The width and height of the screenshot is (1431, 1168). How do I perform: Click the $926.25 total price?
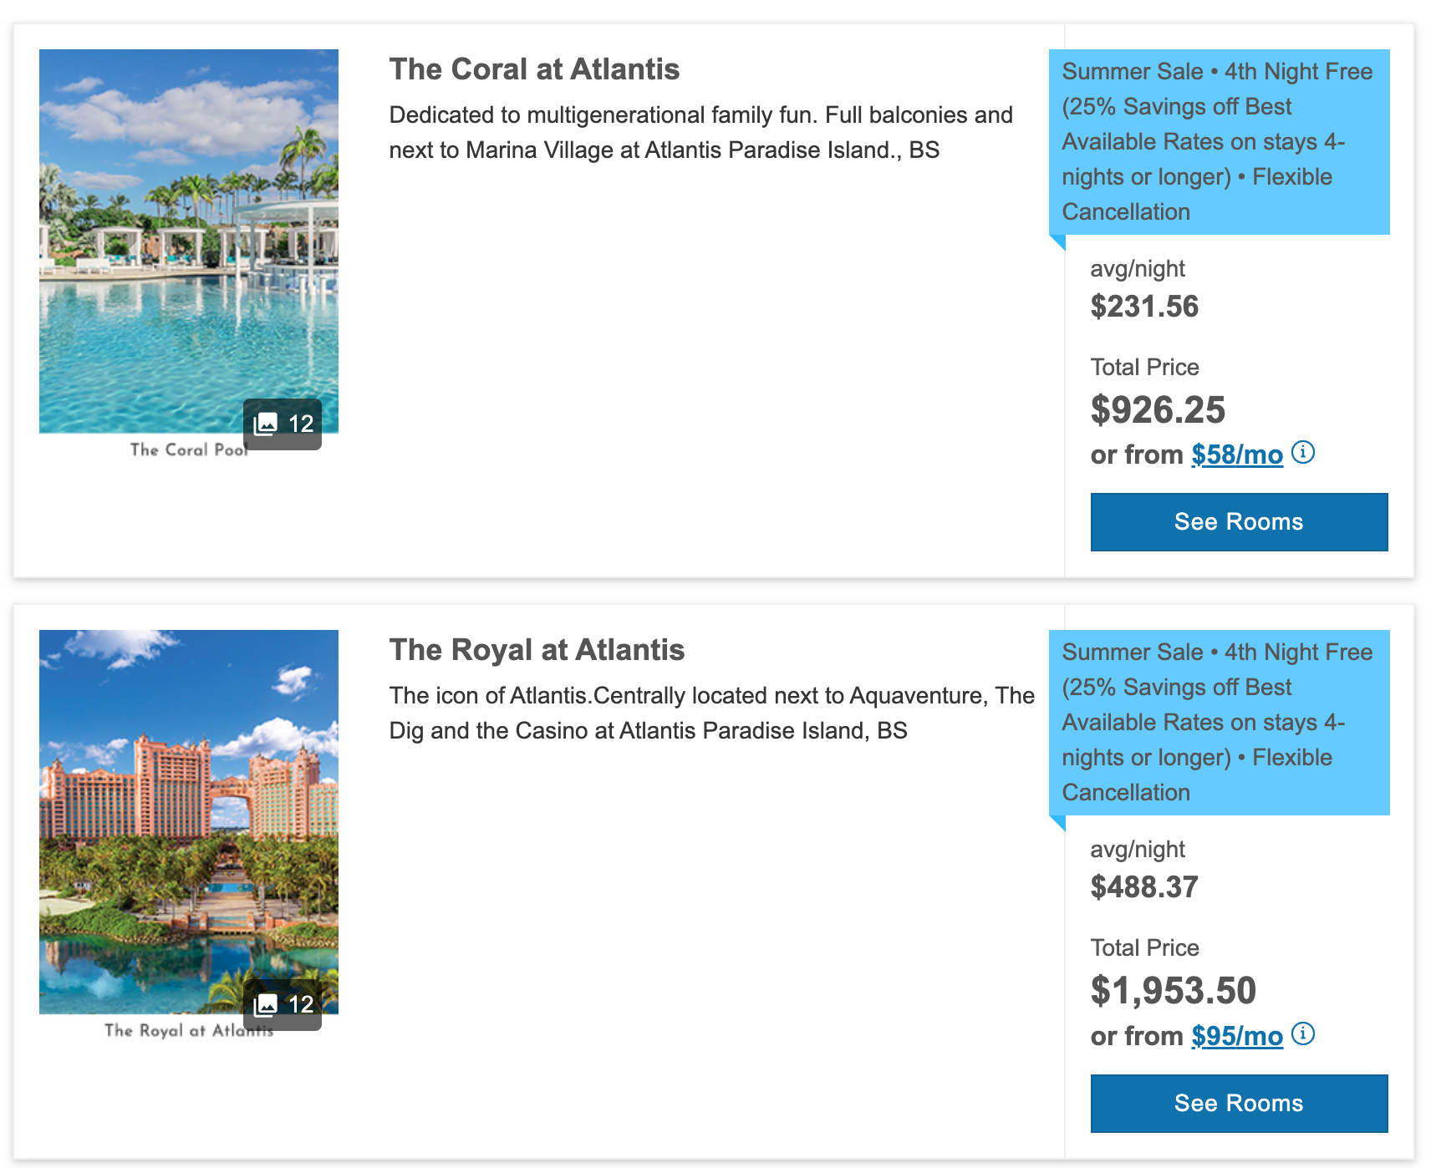click(x=1158, y=410)
